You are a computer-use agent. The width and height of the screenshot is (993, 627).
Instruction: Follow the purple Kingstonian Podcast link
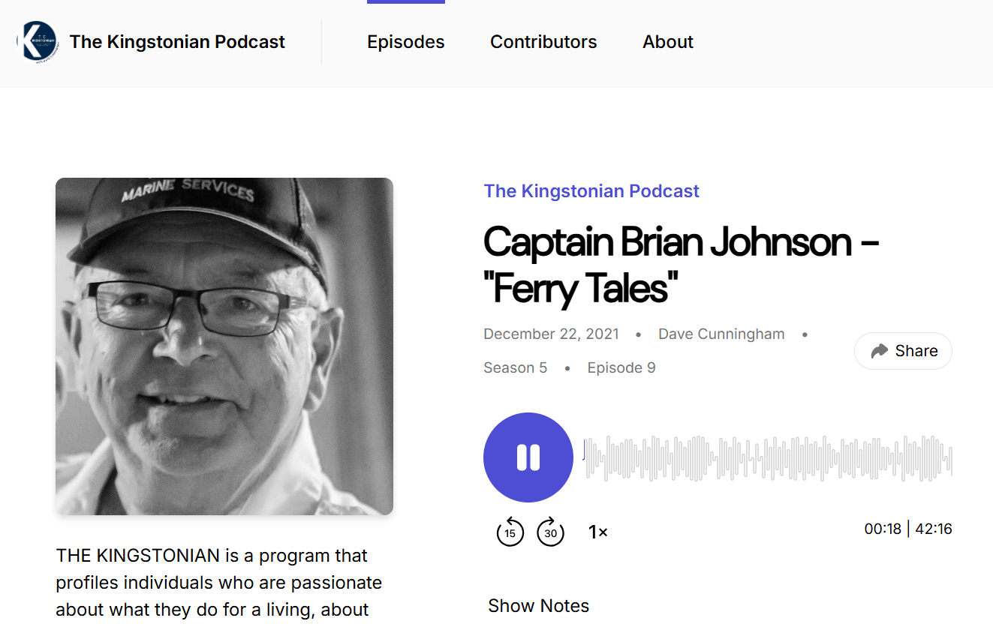(591, 191)
